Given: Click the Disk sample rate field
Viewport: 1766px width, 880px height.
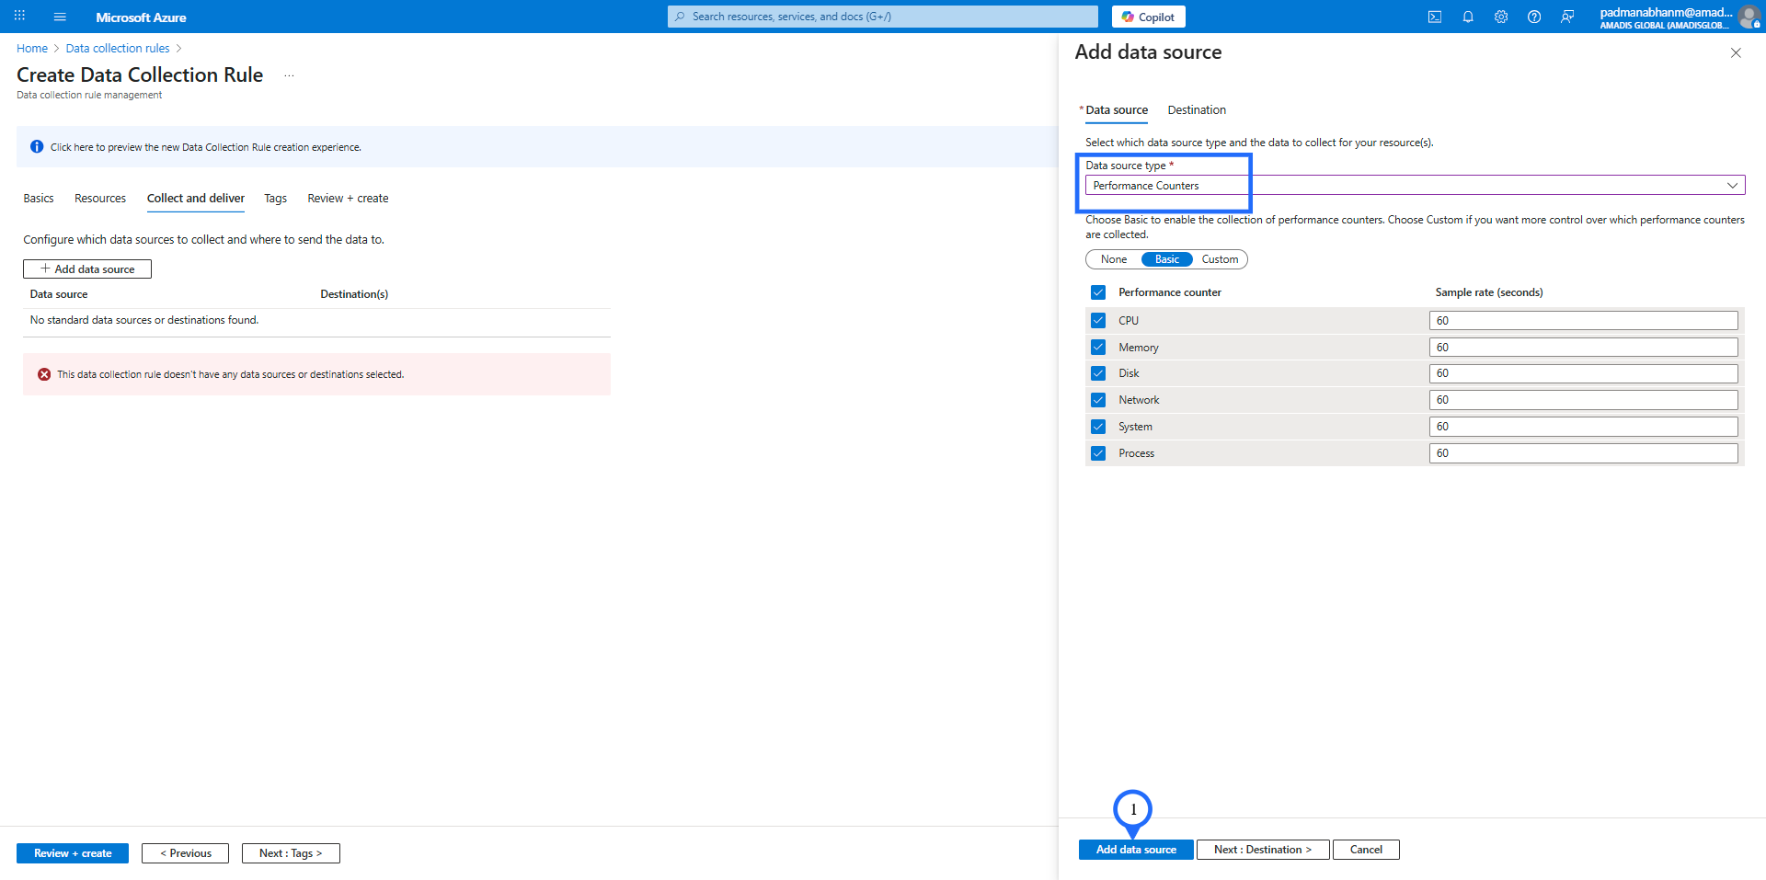Looking at the screenshot, I should tap(1582, 373).
